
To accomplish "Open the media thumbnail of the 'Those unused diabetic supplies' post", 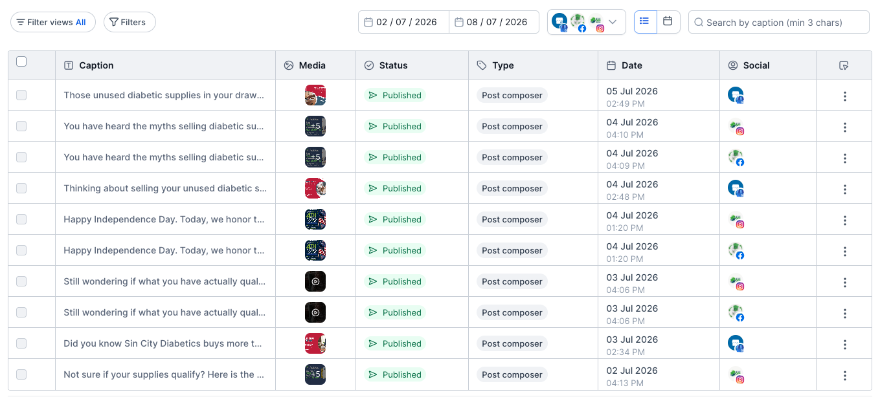I will [315, 95].
